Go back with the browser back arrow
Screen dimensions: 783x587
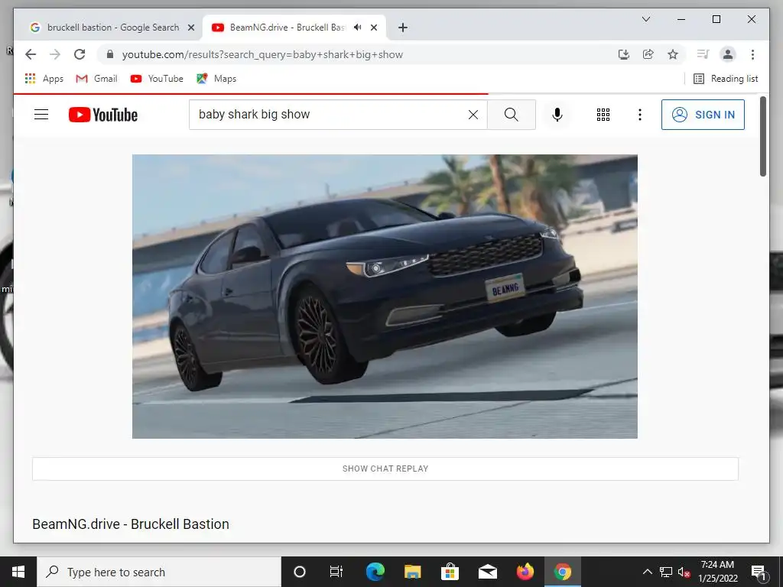pyautogui.click(x=31, y=54)
